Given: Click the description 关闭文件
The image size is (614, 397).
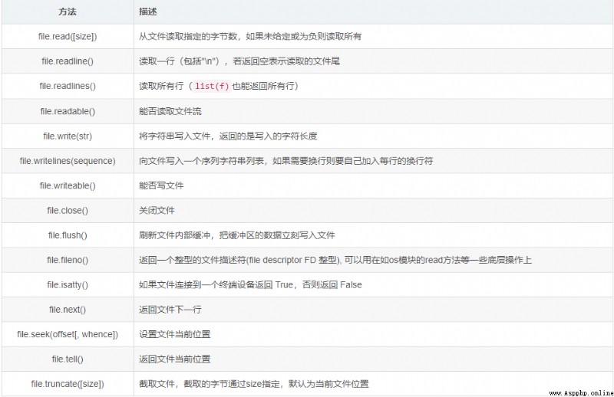Looking at the screenshot, I should coord(157,211).
